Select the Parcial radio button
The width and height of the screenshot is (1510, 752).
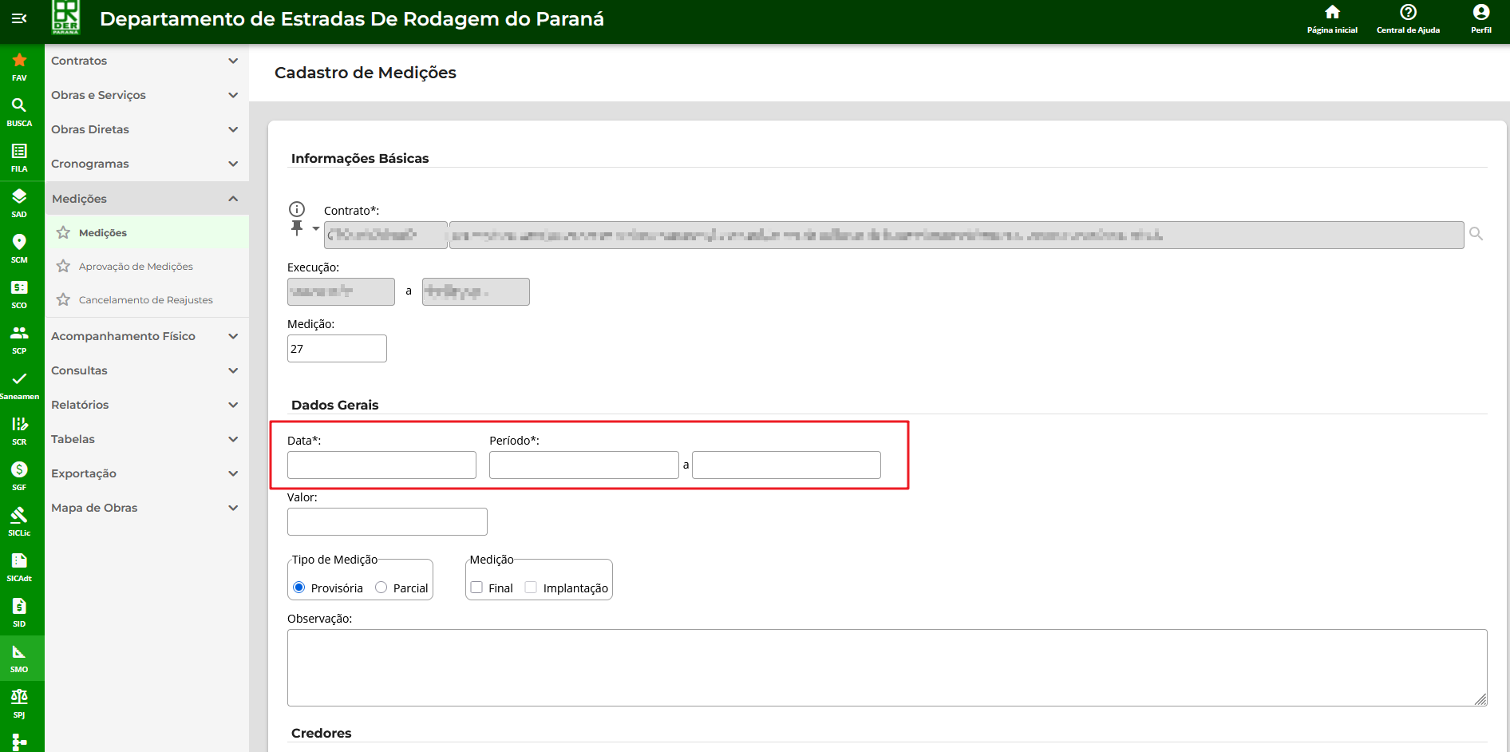[381, 588]
